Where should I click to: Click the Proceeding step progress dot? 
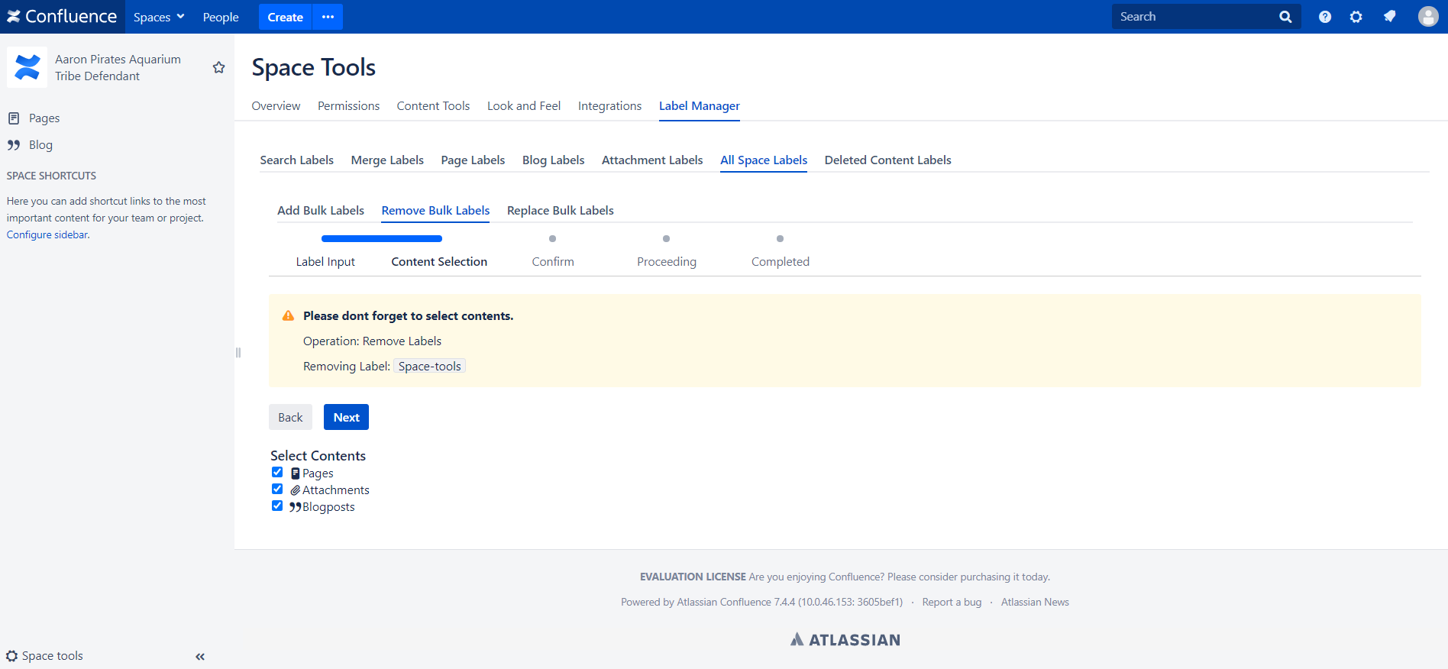[667, 239]
